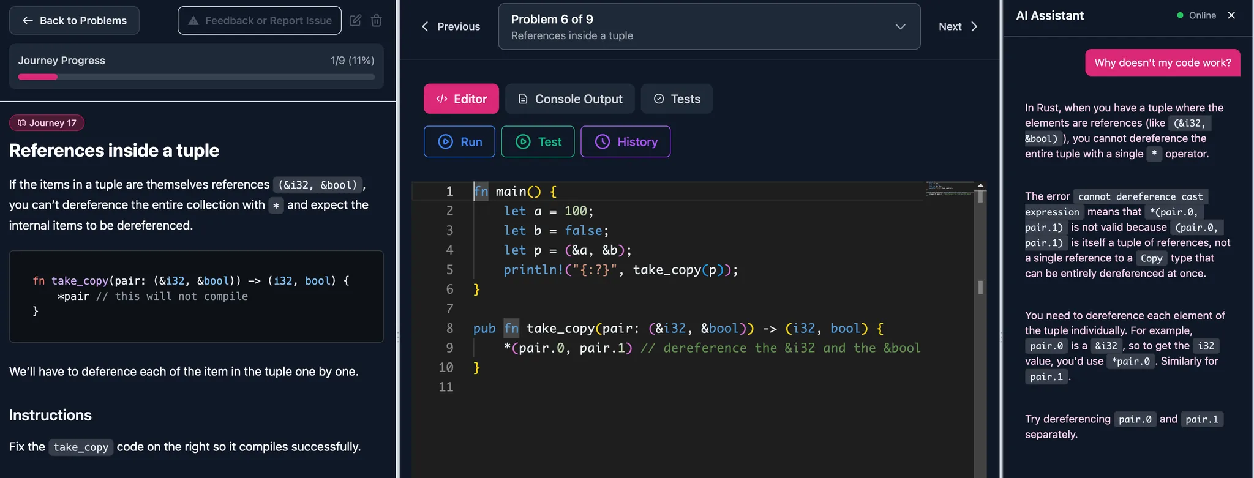Click 'cannot dereference cast' code snippet
The image size is (1254, 478).
[x=1140, y=196]
